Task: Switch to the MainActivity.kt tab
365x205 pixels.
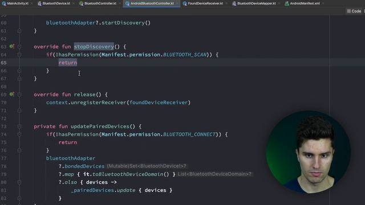Action: tap(18, 3)
